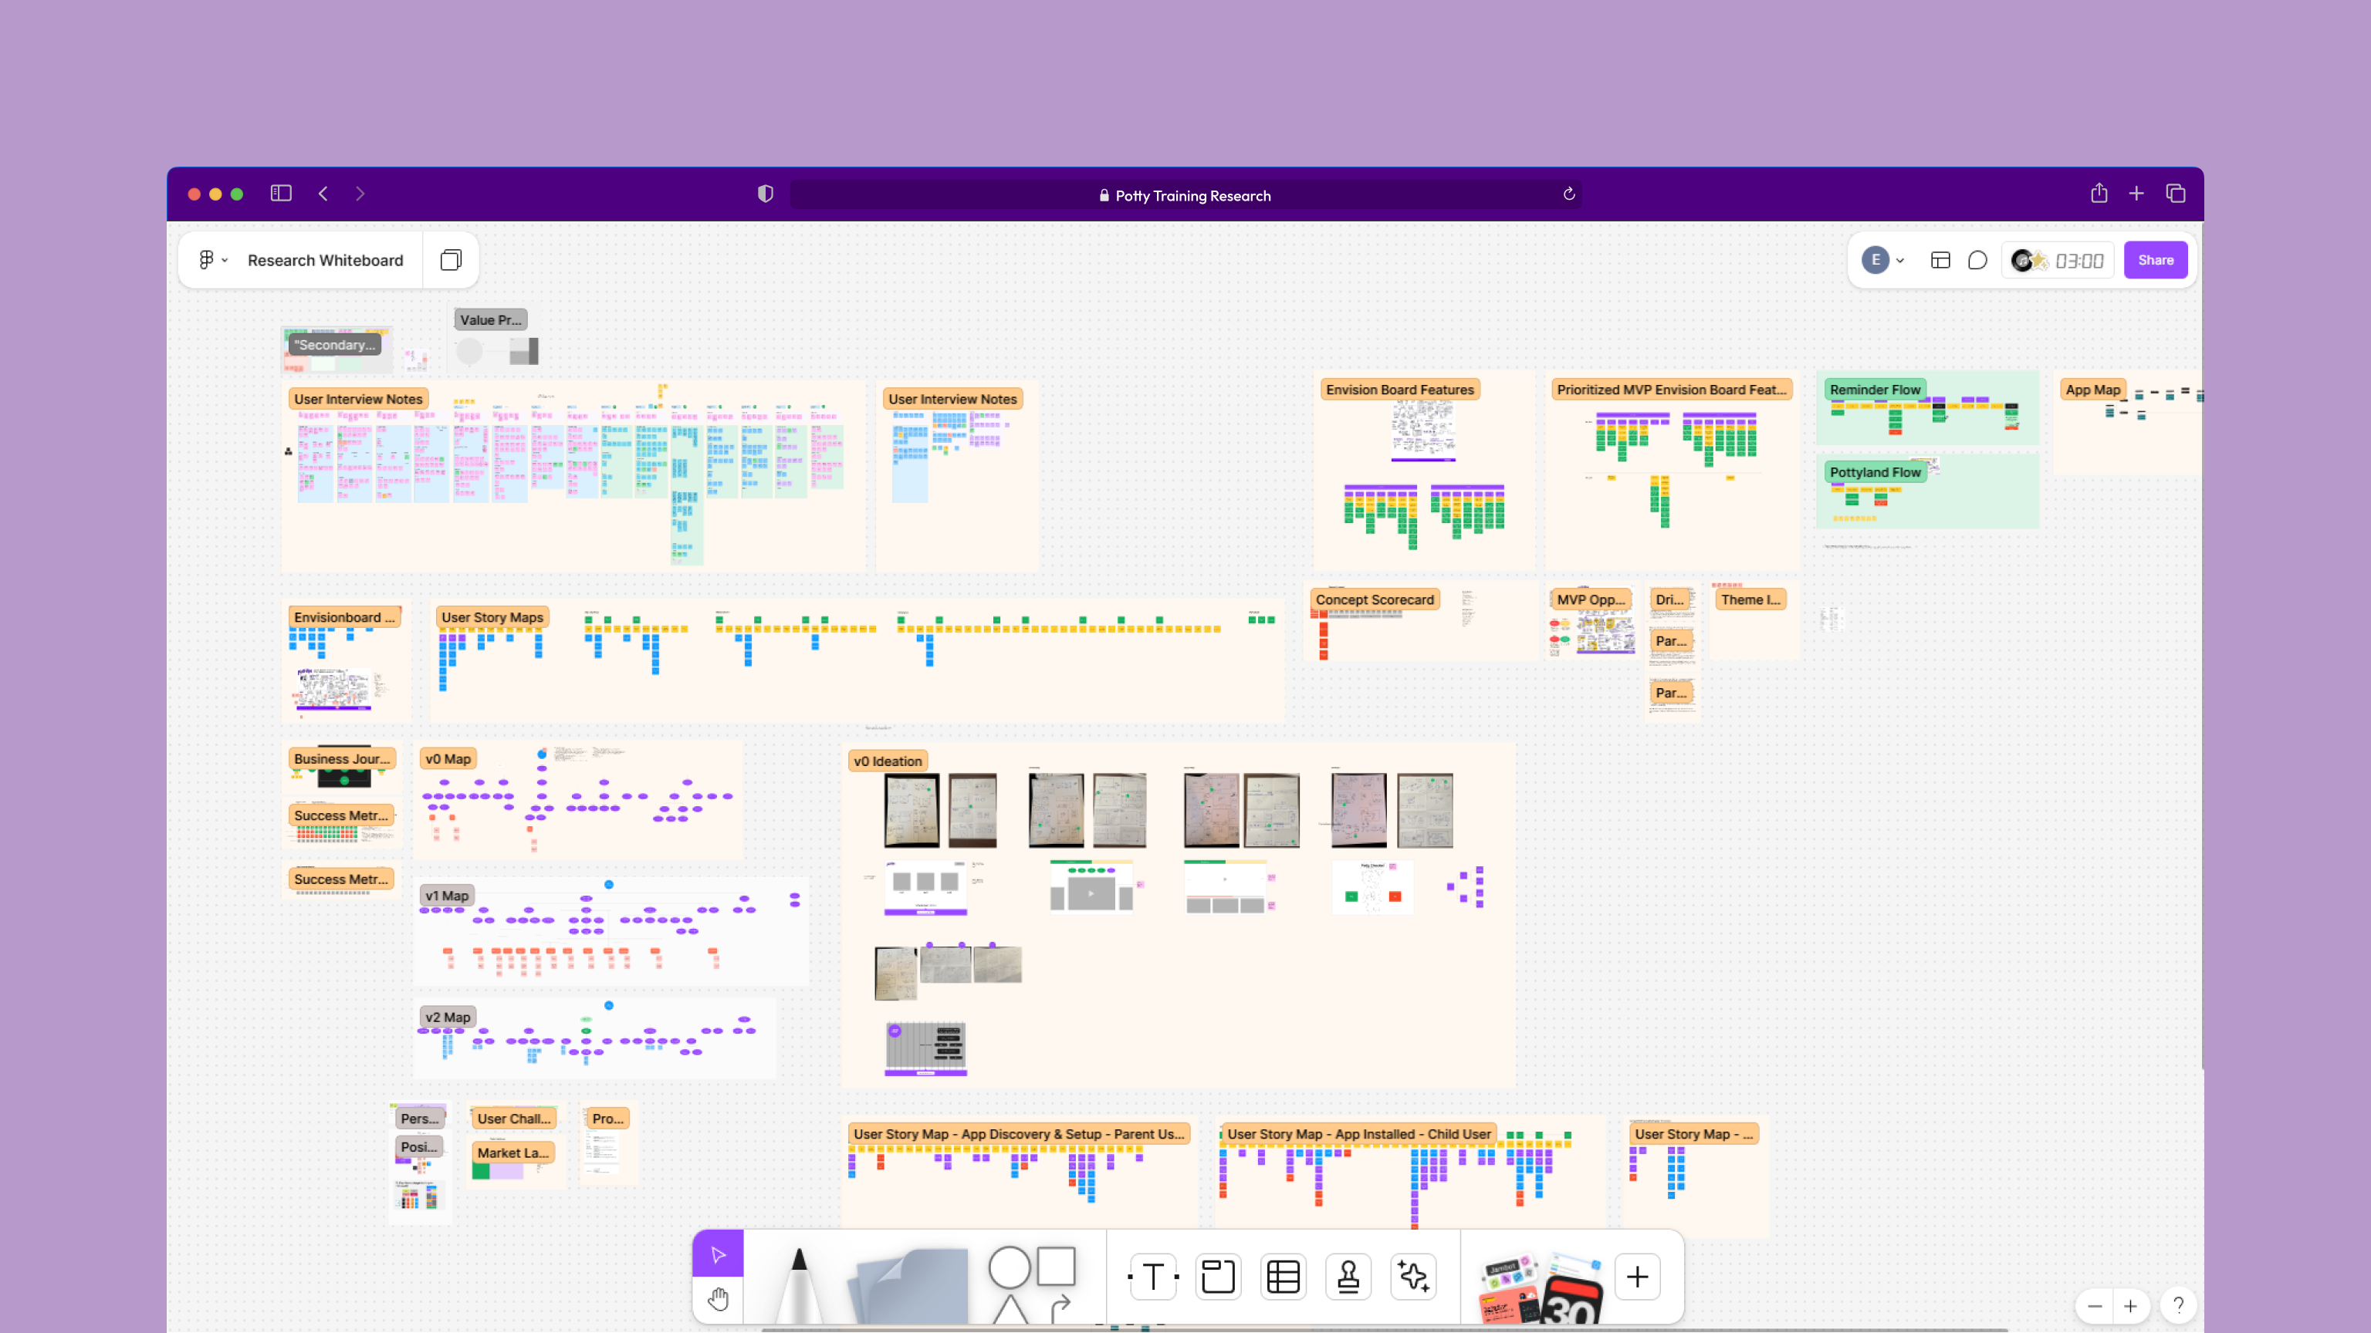The image size is (2371, 1333).
Task: Select the Text tool
Action: (1152, 1276)
